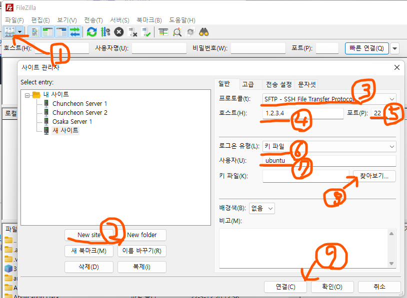Select the 내 사이트 folder

tap(56, 94)
